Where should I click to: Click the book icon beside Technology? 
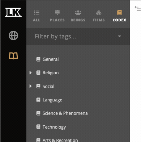tap(38, 127)
